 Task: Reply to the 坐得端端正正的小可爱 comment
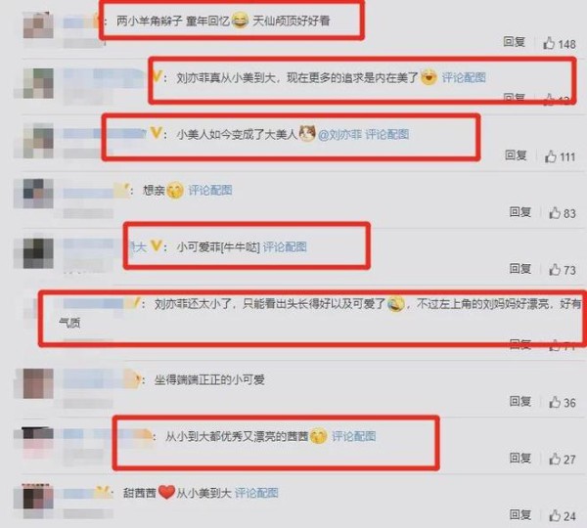[520, 401]
